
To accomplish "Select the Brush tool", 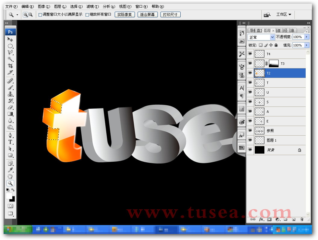I will click(10, 88).
